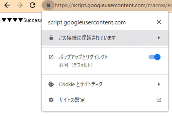Click the gear icon for site settings

pyautogui.click(x=51, y=100)
